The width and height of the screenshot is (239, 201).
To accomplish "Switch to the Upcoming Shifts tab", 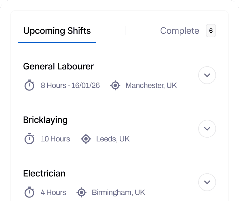I will click(57, 31).
